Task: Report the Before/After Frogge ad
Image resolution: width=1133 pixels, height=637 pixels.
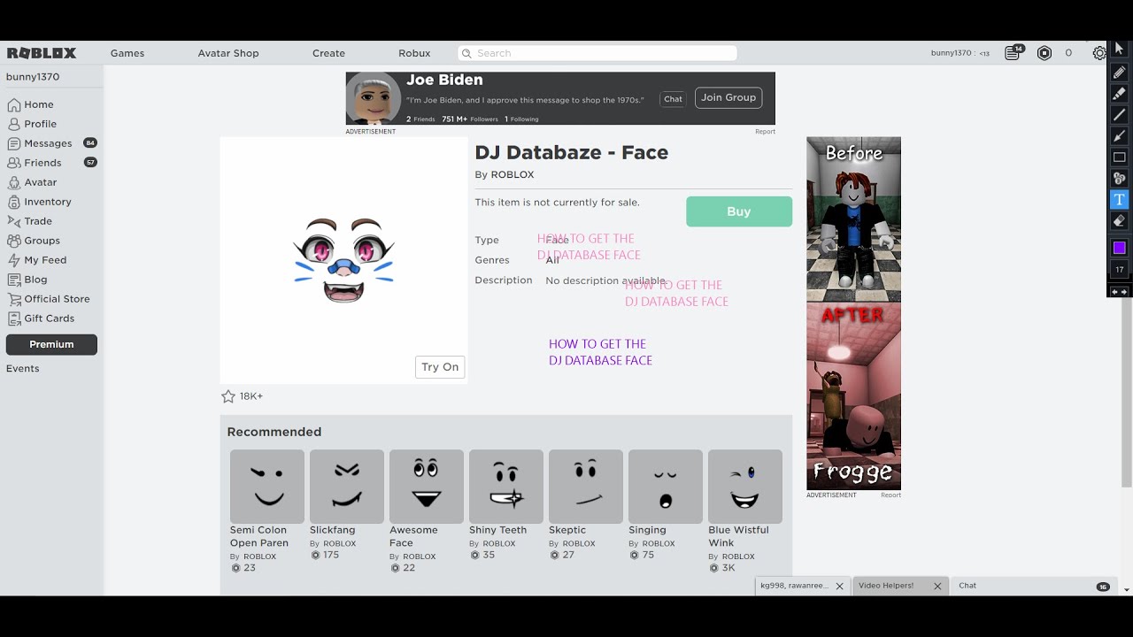Action: 890,495
